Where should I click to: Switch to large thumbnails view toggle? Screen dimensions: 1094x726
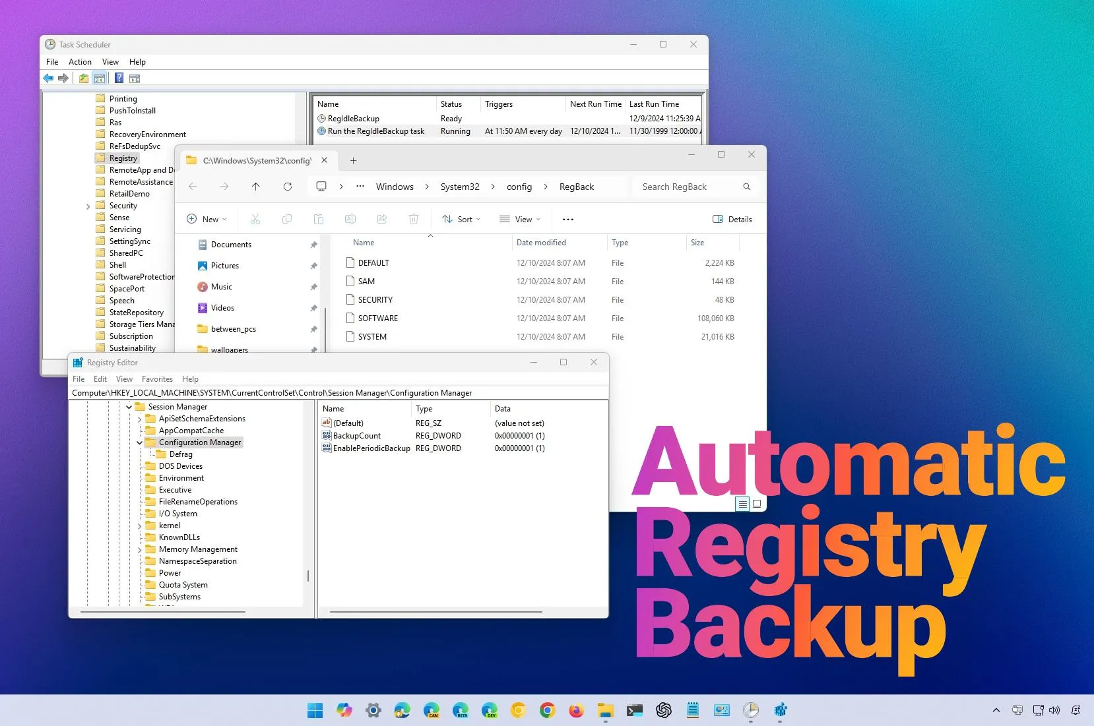coord(757,504)
